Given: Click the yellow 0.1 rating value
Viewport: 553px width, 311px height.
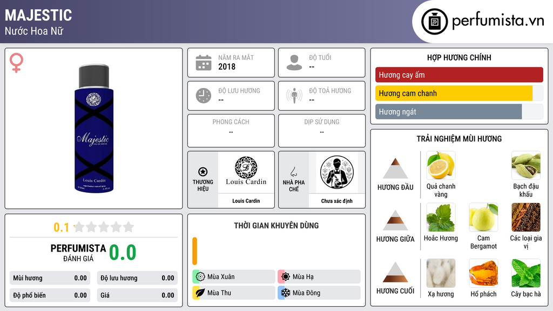Looking at the screenshot, I should pos(61,227).
